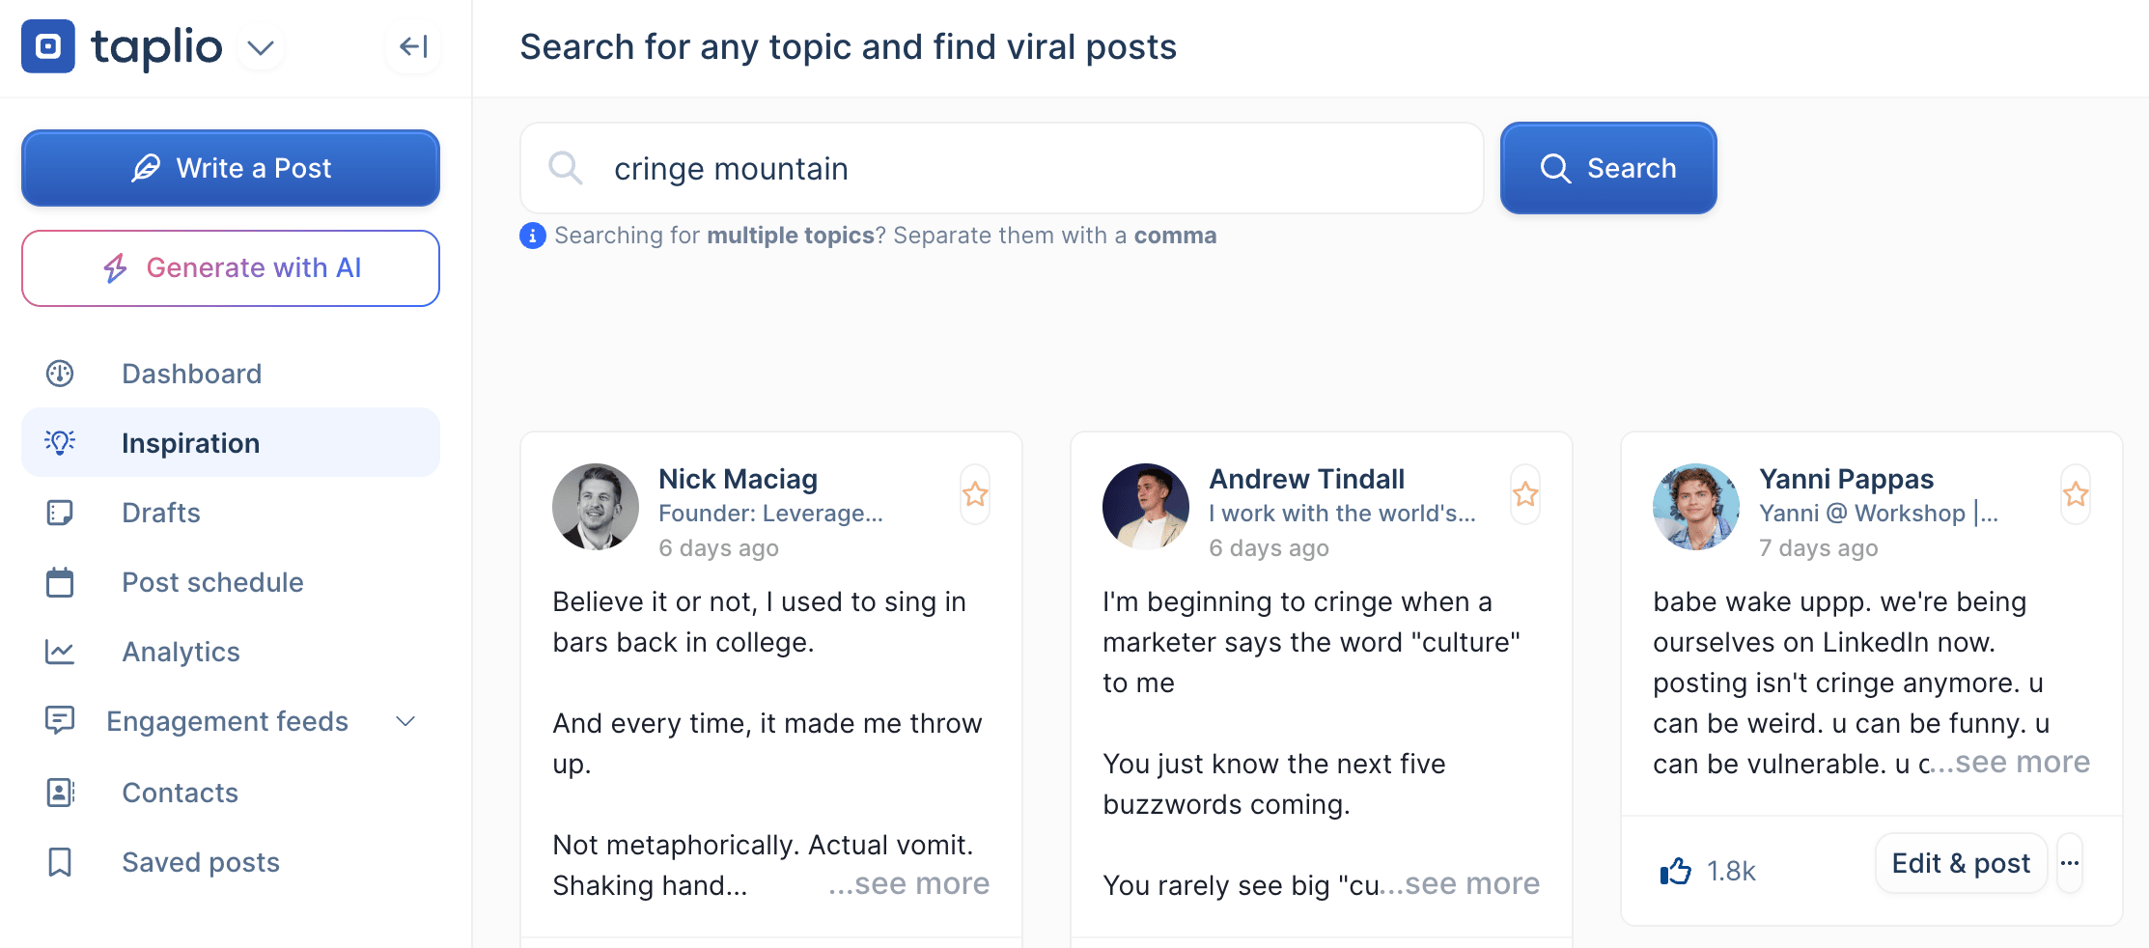The width and height of the screenshot is (2149, 948).
Task: Click the info icon below the search field
Action: tap(533, 236)
